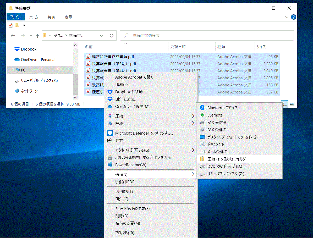Click the メール受信者 envelope icon
Image resolution: width=313 pixels, height=238 pixels.
pyautogui.click(x=202, y=152)
